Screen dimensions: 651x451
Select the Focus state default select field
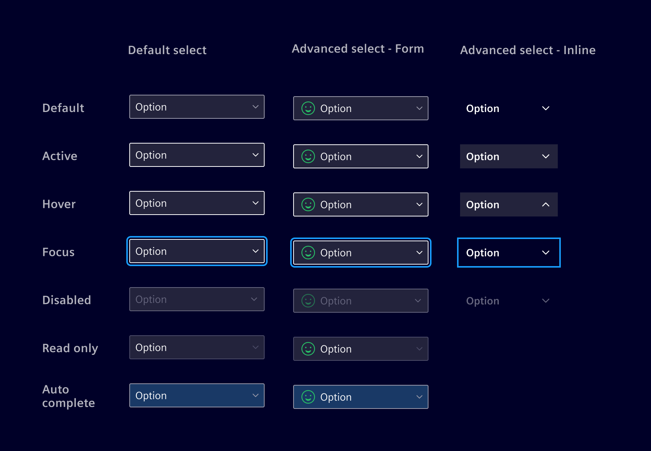197,251
